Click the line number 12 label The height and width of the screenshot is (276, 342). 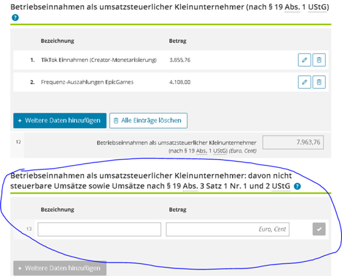tap(19, 142)
